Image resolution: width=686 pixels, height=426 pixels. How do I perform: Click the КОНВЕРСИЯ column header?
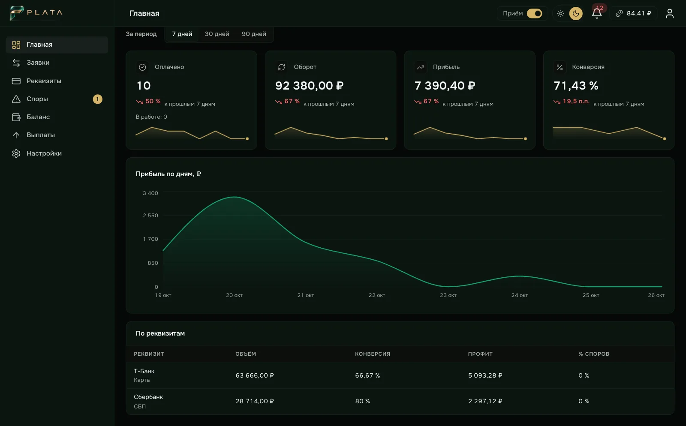tap(373, 354)
